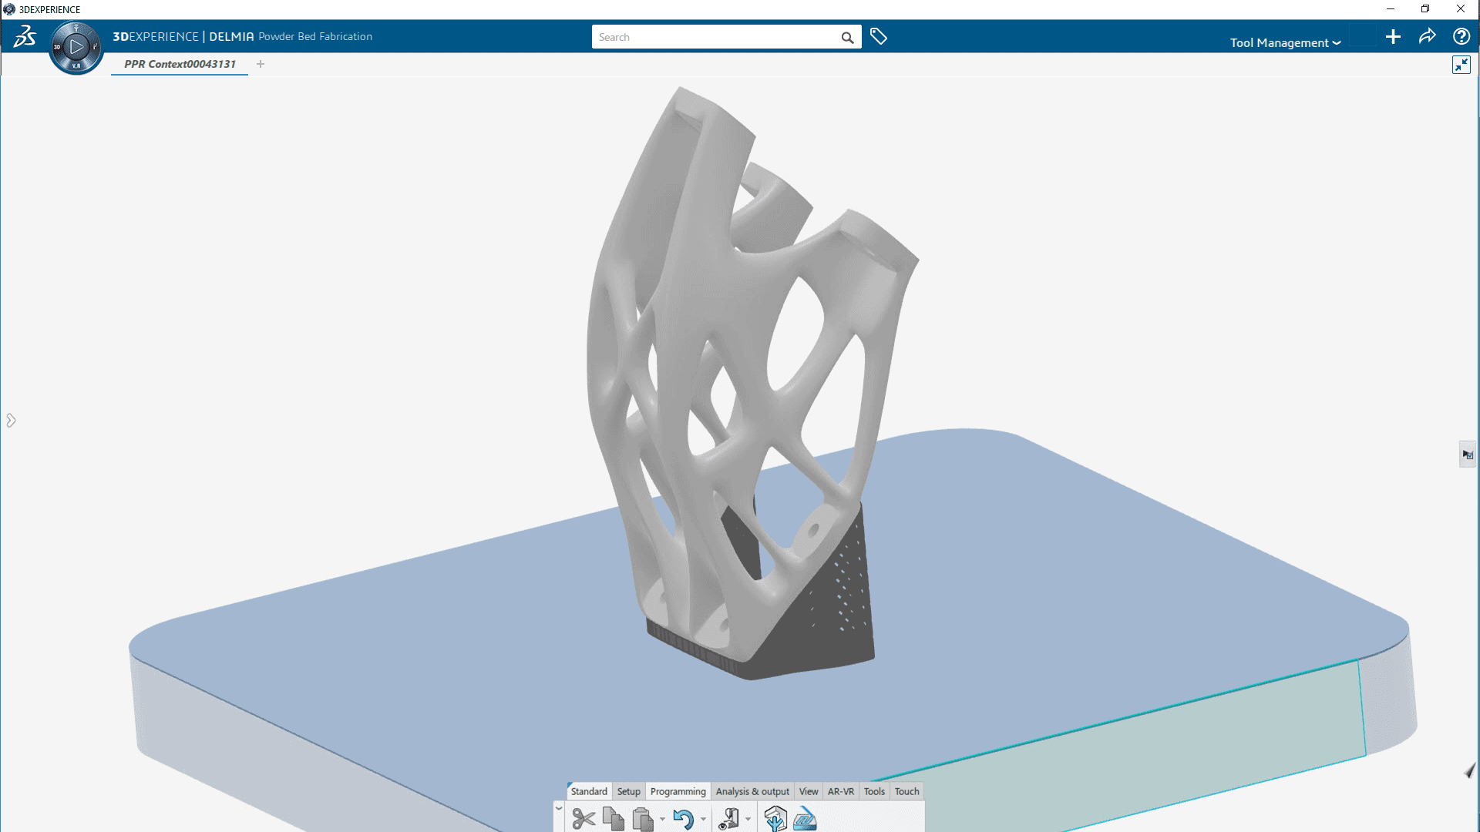Click the Undo arrow icon
This screenshot has width=1480, height=832.
click(x=683, y=818)
